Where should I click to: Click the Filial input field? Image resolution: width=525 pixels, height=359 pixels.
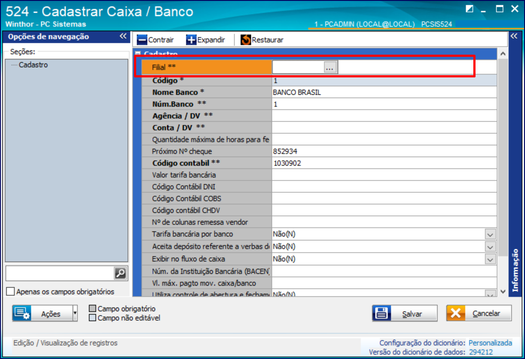pos(298,67)
